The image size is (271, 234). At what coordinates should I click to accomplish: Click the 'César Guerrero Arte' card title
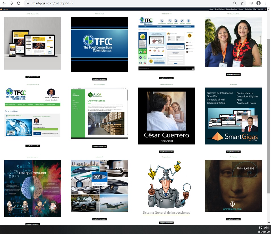click(166, 84)
